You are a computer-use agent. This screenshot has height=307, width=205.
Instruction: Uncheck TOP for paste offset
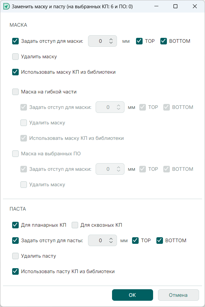point(135,241)
